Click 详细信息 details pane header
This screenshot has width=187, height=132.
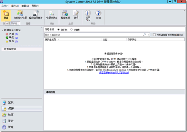pos(114,92)
